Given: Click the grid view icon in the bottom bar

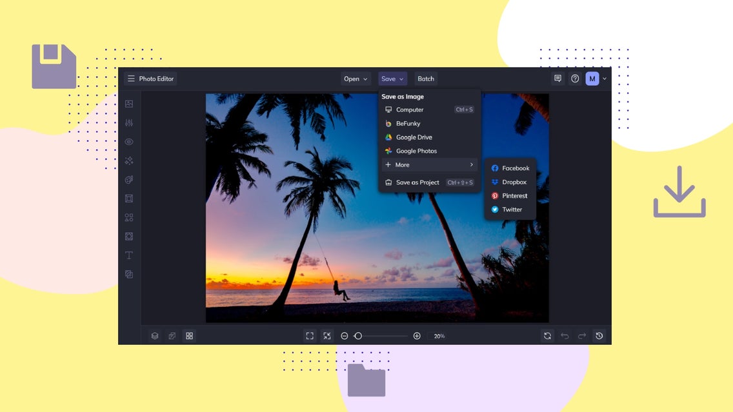Looking at the screenshot, I should pos(189,336).
